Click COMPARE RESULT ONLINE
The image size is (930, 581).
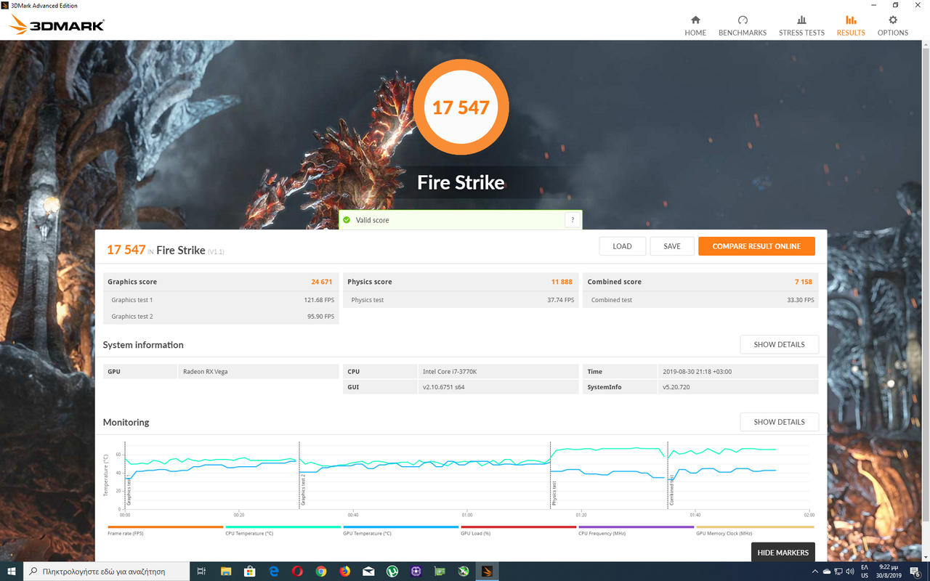(x=756, y=246)
